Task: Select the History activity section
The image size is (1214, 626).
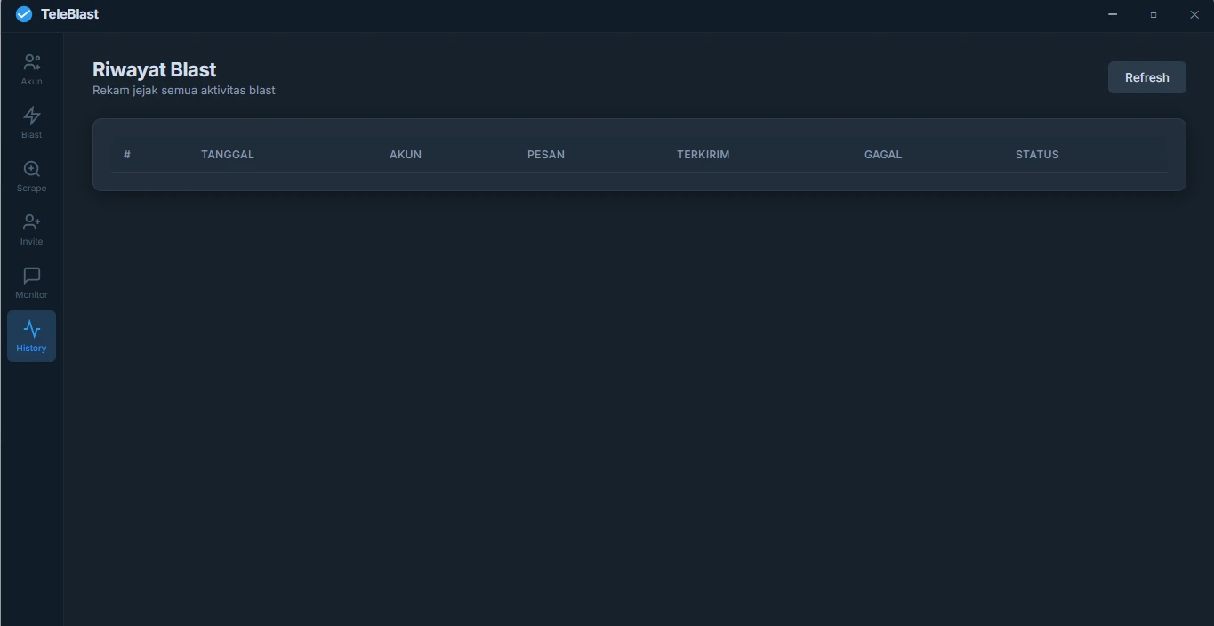Action: point(31,336)
